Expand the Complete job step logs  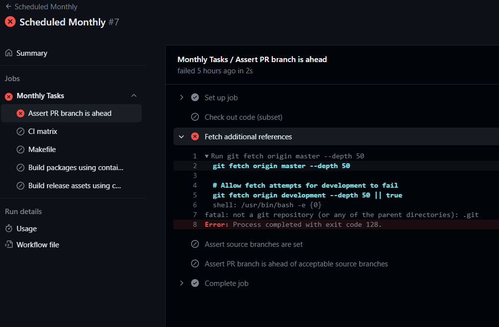coord(181,283)
